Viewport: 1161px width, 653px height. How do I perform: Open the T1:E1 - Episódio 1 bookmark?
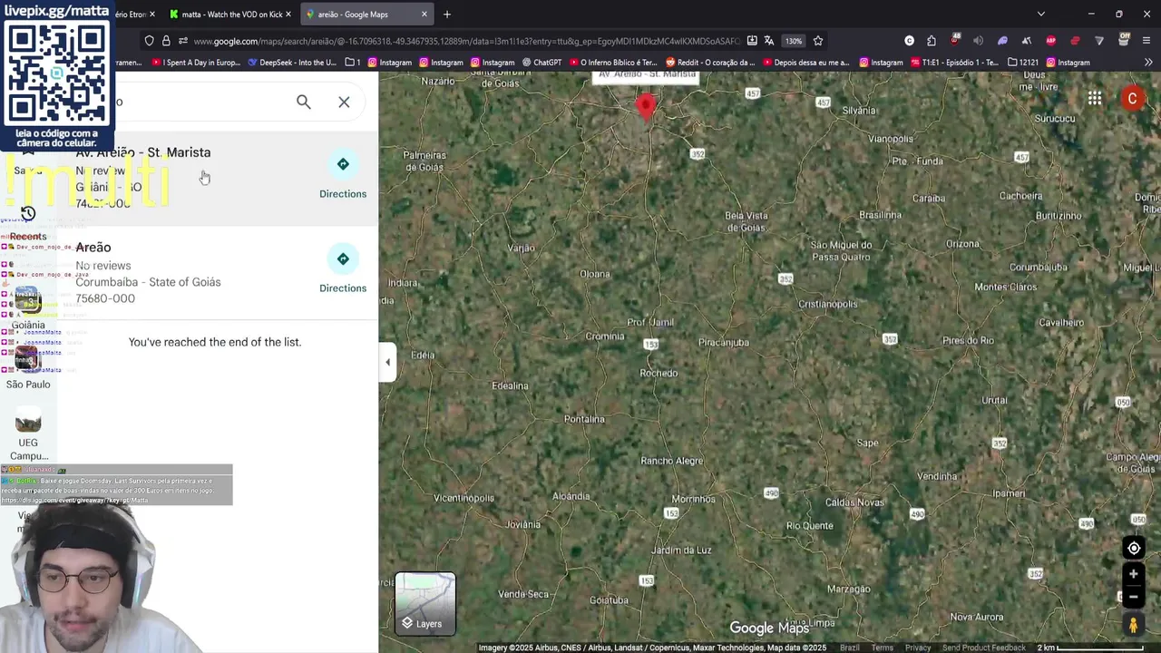(x=954, y=63)
